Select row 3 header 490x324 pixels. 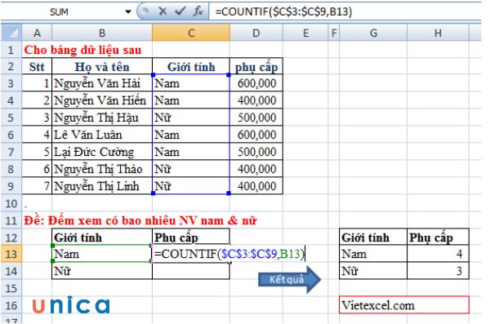click(x=11, y=83)
